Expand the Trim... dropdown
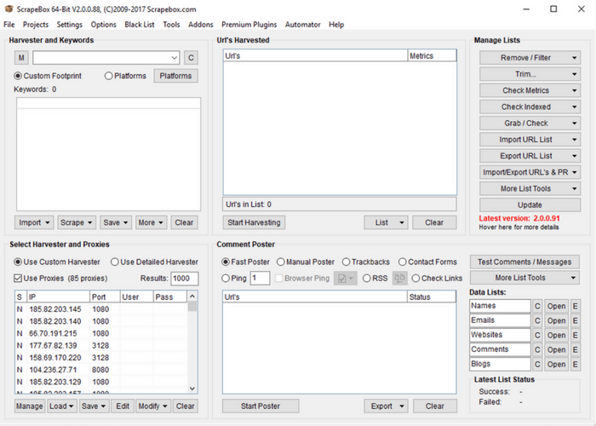Viewport: 596px width, 426px height. (x=530, y=74)
